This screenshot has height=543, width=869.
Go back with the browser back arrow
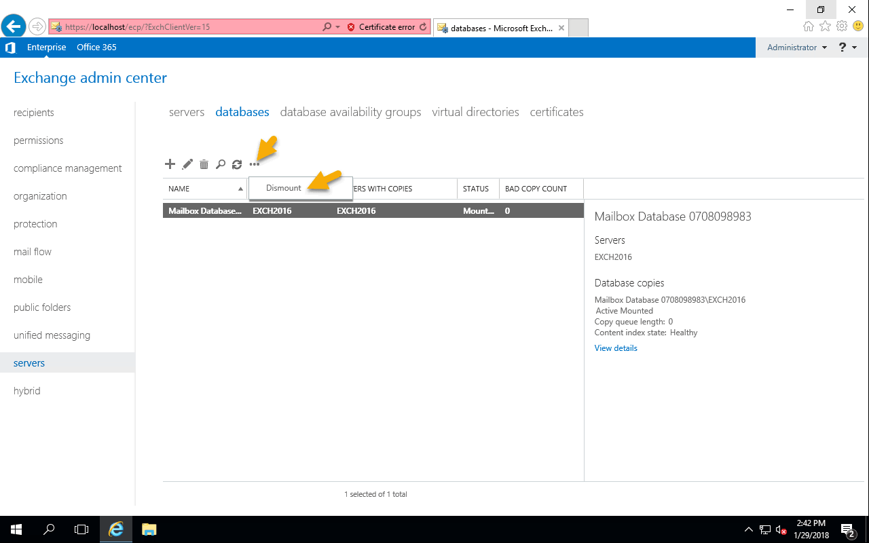click(14, 26)
